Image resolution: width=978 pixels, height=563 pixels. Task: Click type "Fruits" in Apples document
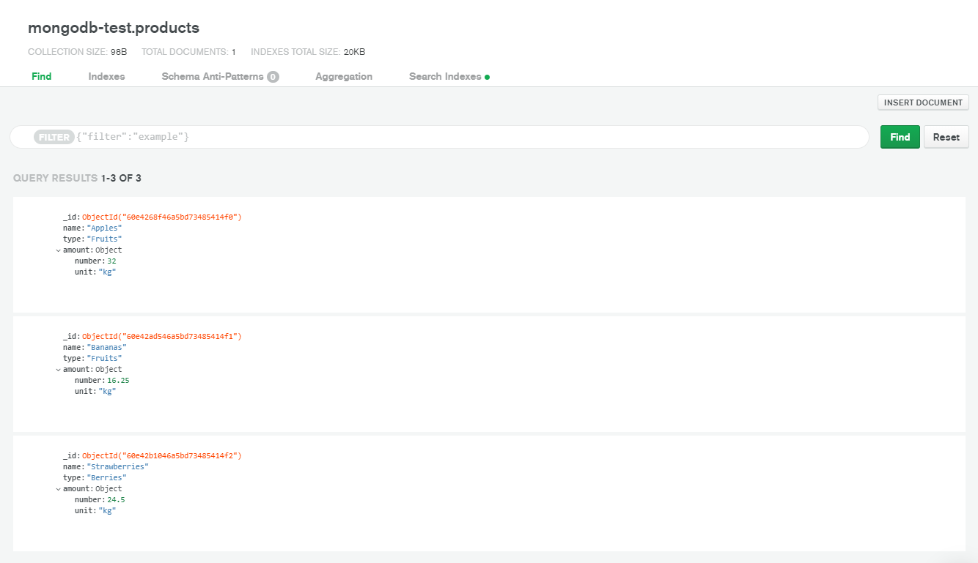(x=104, y=239)
